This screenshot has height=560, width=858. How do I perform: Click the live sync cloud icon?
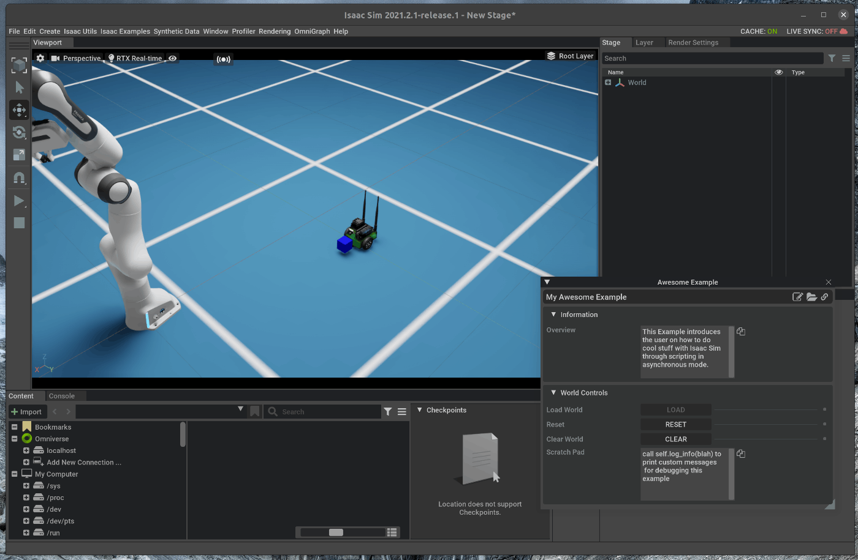(x=844, y=31)
